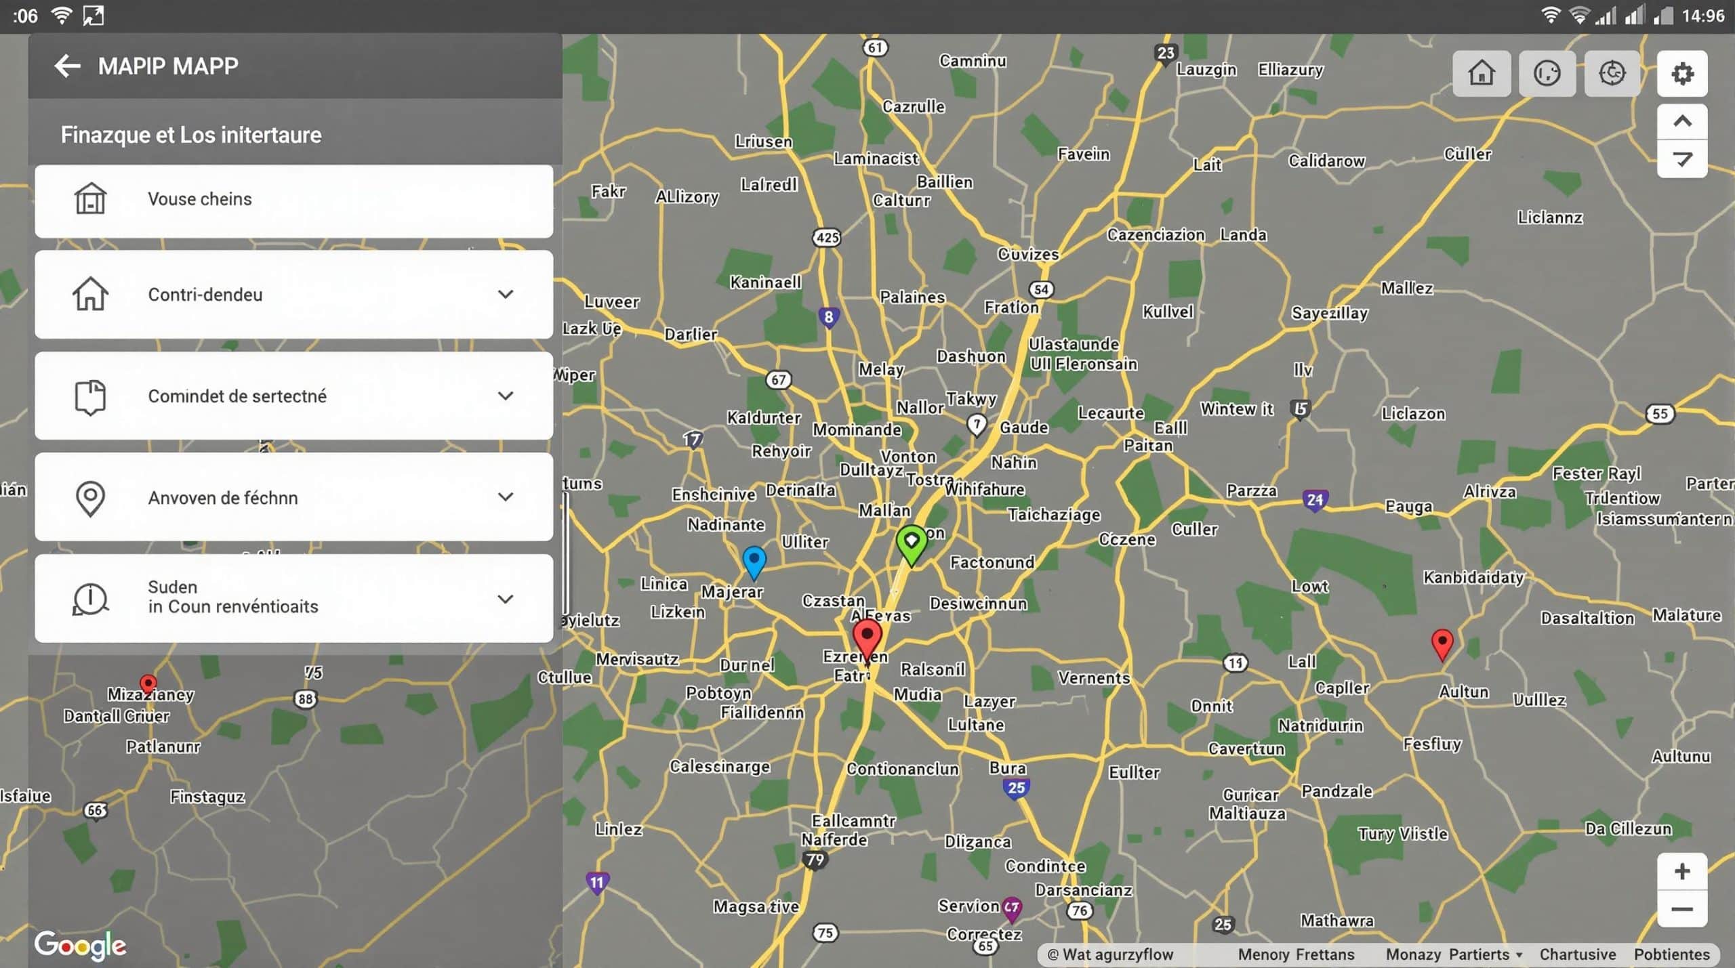Viewport: 1735px width, 968px height.
Task: Expand the Anvoven de féchnn chevron
Action: pyautogui.click(x=506, y=497)
